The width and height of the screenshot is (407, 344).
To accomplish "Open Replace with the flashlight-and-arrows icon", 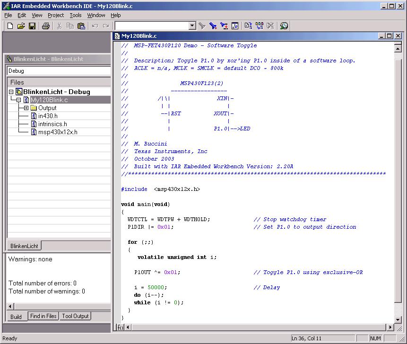I will click(224, 26).
